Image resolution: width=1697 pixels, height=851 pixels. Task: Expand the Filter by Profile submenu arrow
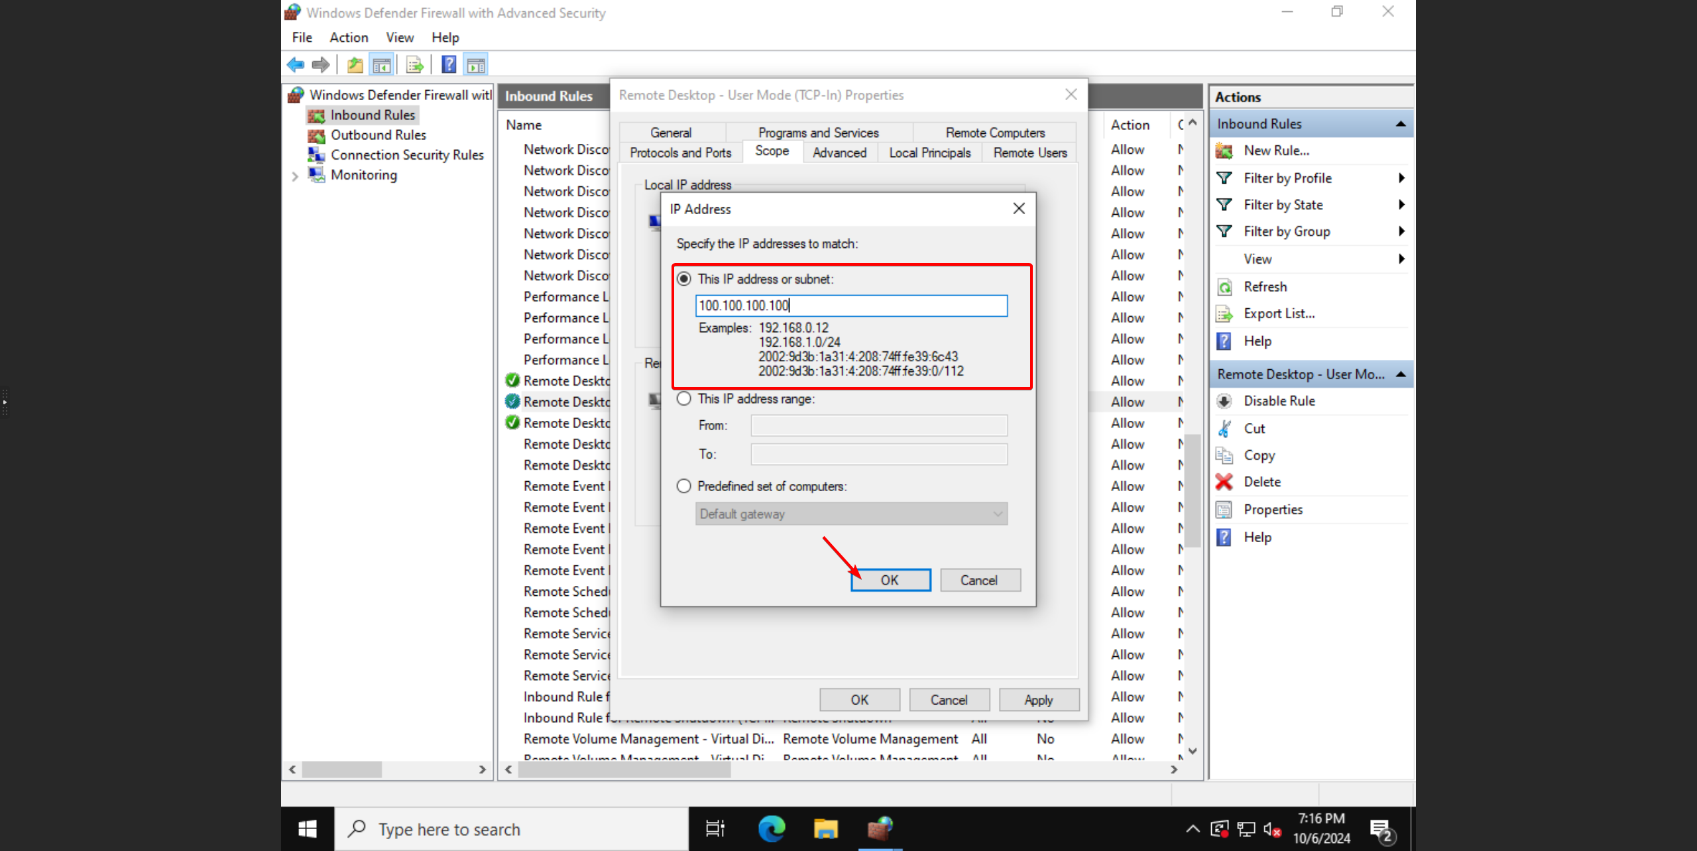click(x=1401, y=178)
